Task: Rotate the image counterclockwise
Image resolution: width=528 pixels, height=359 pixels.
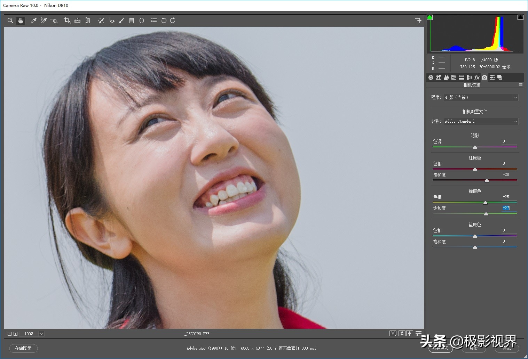Action: pos(164,21)
